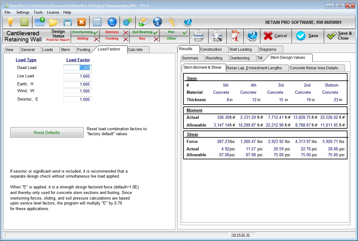Image resolution: width=358 pixels, height=241 pixels.
Task: Click the Cancel button
Action: click(276, 36)
